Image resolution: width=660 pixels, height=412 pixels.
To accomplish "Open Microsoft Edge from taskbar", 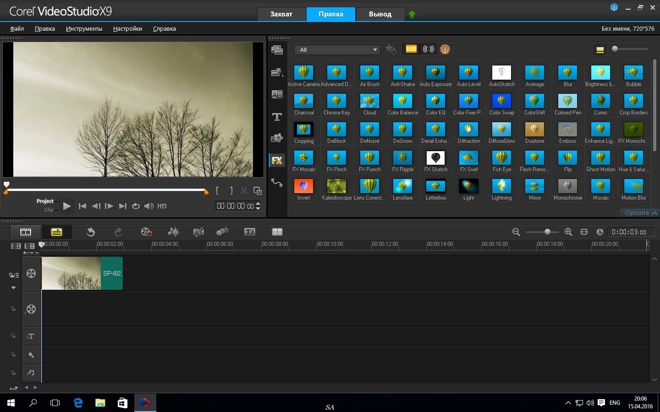I will coord(78,403).
